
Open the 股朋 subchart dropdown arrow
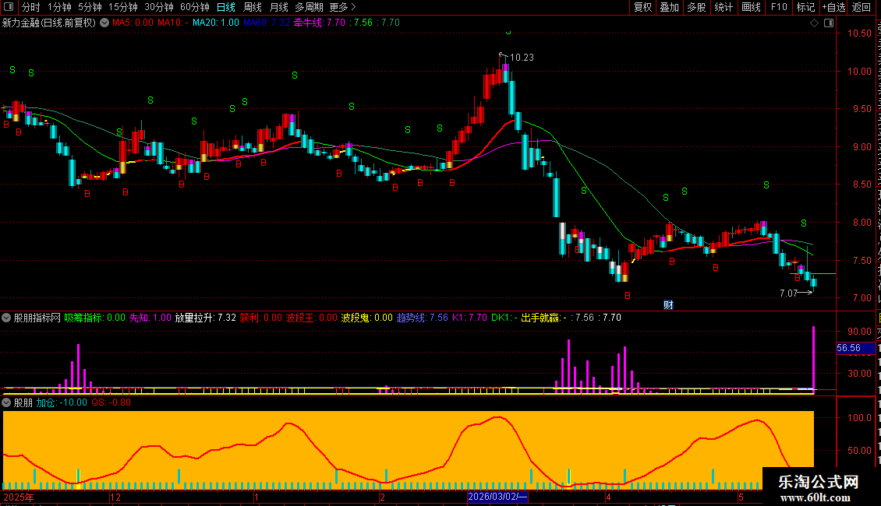tap(6, 402)
